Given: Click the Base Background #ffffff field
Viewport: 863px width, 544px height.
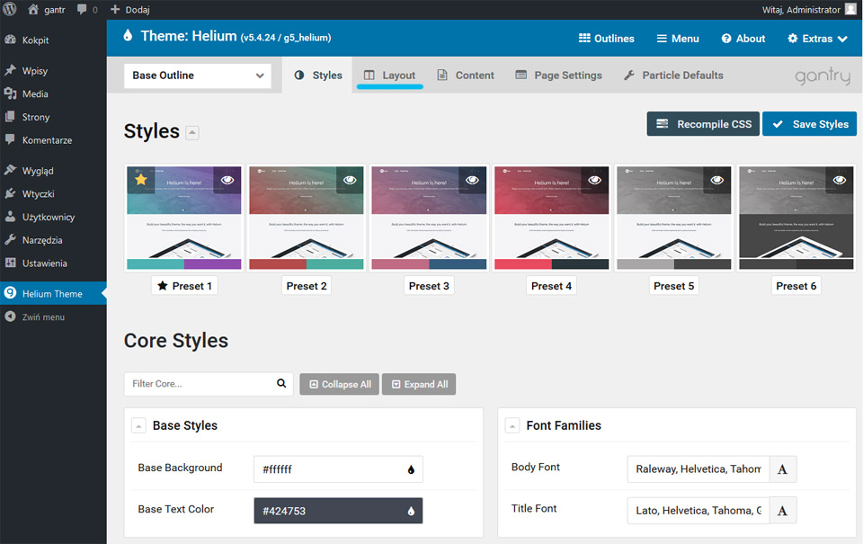Looking at the screenshot, I should [338, 469].
